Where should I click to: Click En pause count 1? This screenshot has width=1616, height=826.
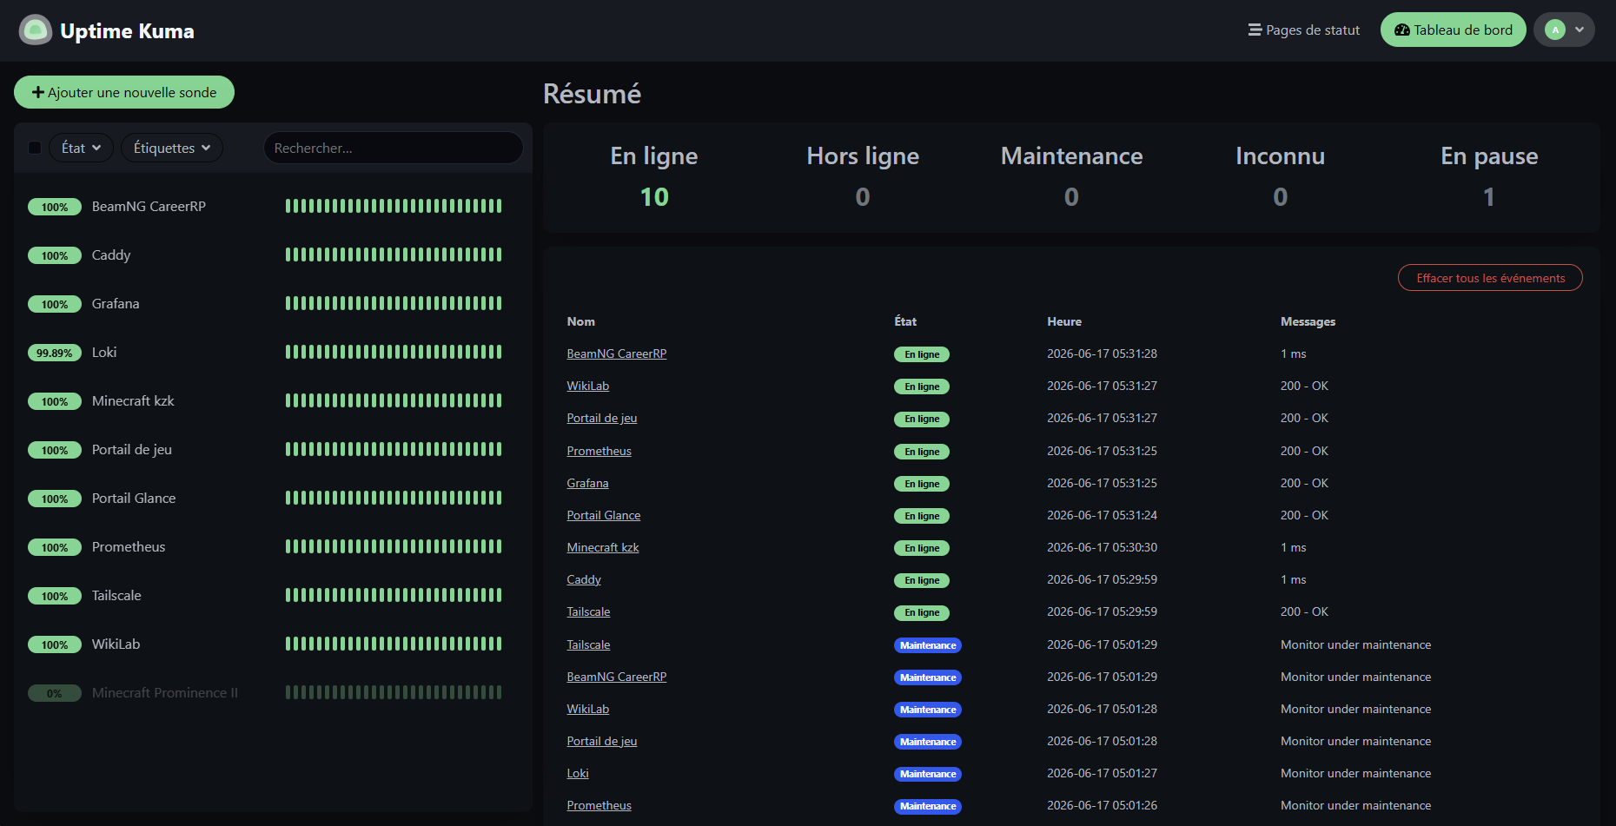[1489, 197]
